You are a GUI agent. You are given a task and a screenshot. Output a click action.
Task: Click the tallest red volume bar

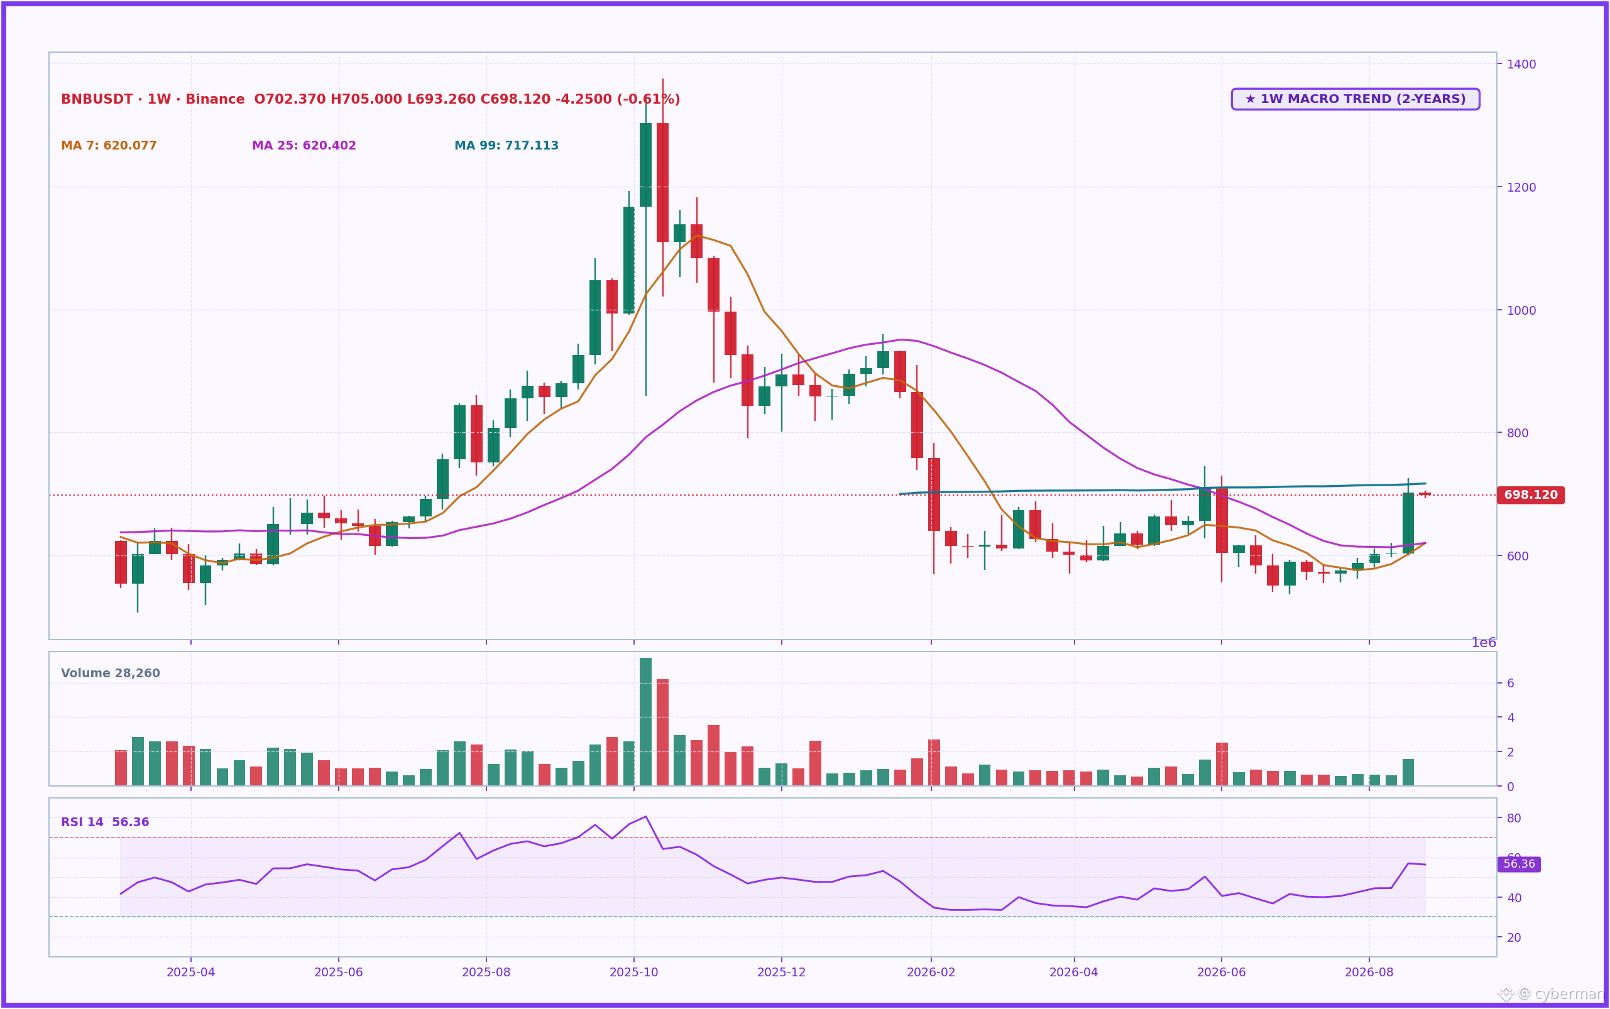pos(662,733)
